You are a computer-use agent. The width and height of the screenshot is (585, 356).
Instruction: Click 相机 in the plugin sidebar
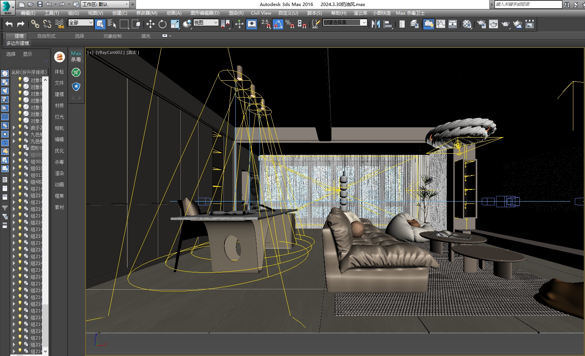(x=59, y=128)
